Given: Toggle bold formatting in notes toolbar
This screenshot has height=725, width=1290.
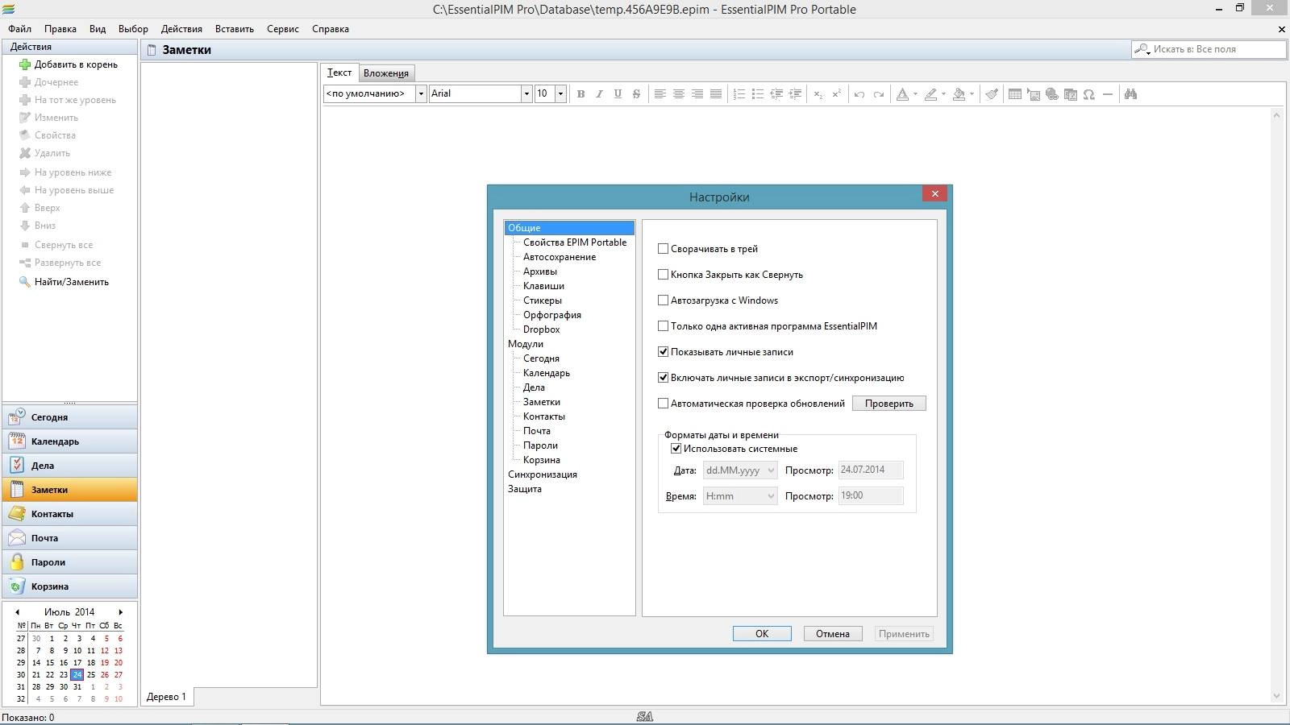Looking at the screenshot, I should pos(580,94).
